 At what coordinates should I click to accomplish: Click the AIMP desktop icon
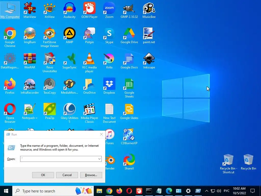pos(69,35)
